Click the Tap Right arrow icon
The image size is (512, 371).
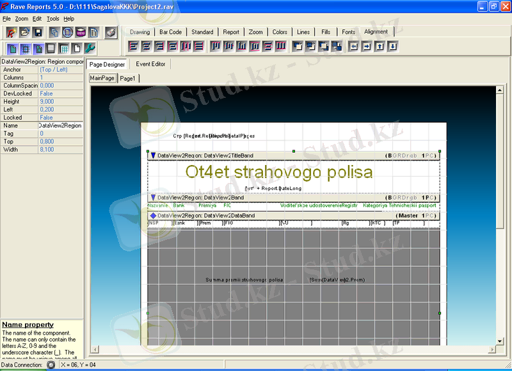(367, 46)
